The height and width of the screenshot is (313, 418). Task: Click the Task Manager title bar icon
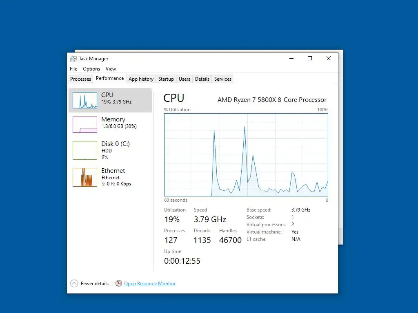pyautogui.click(x=73, y=59)
